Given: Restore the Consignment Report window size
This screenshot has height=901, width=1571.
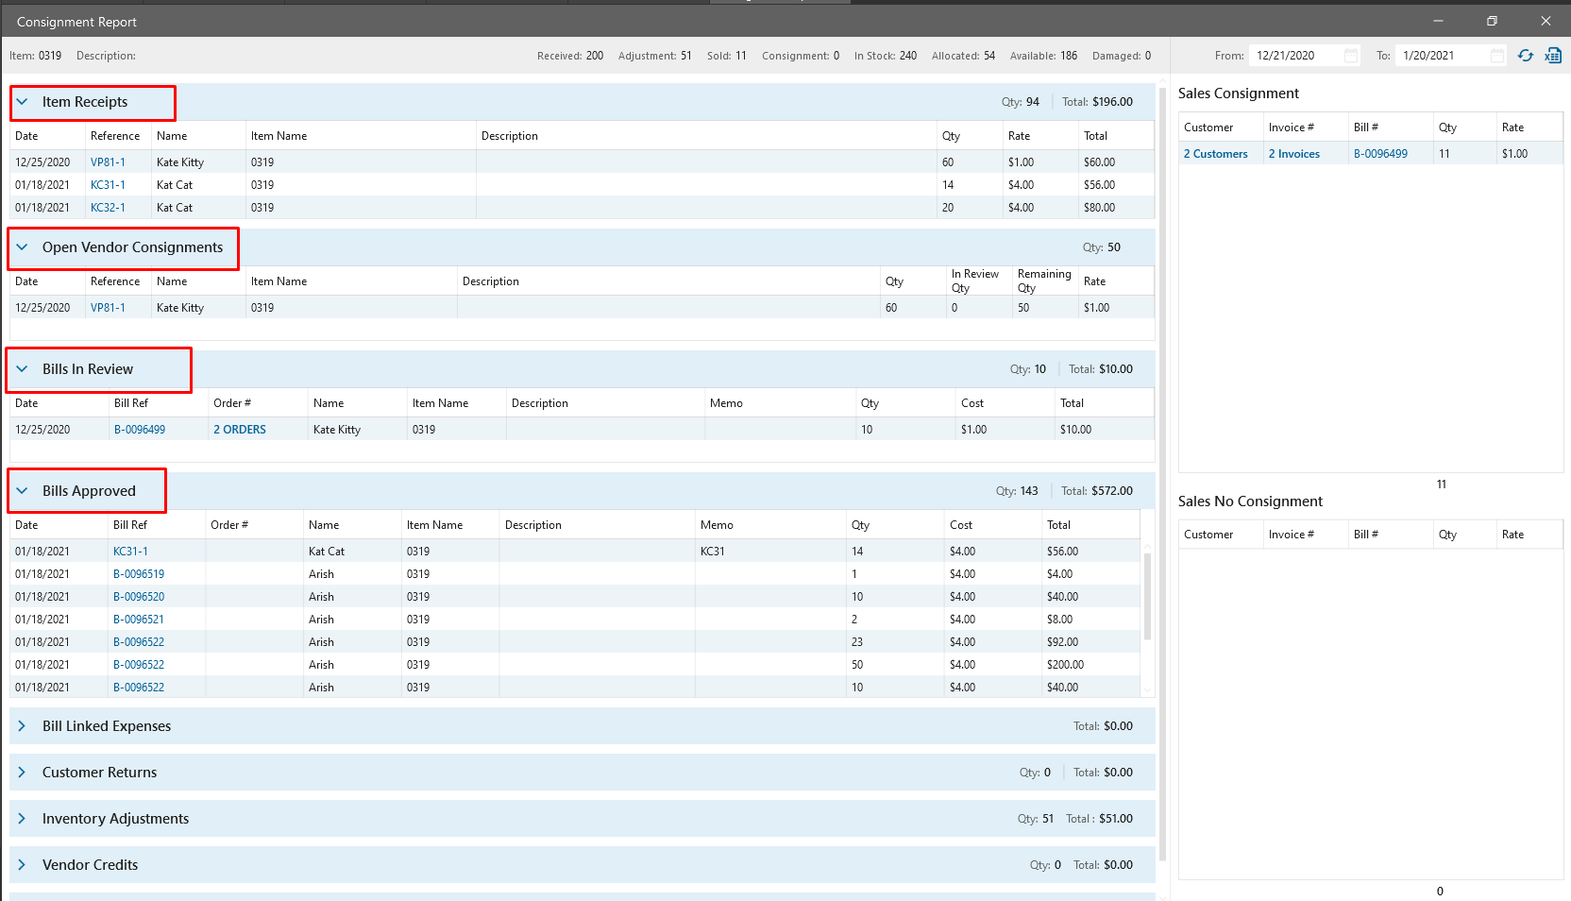Looking at the screenshot, I should click(x=1492, y=21).
